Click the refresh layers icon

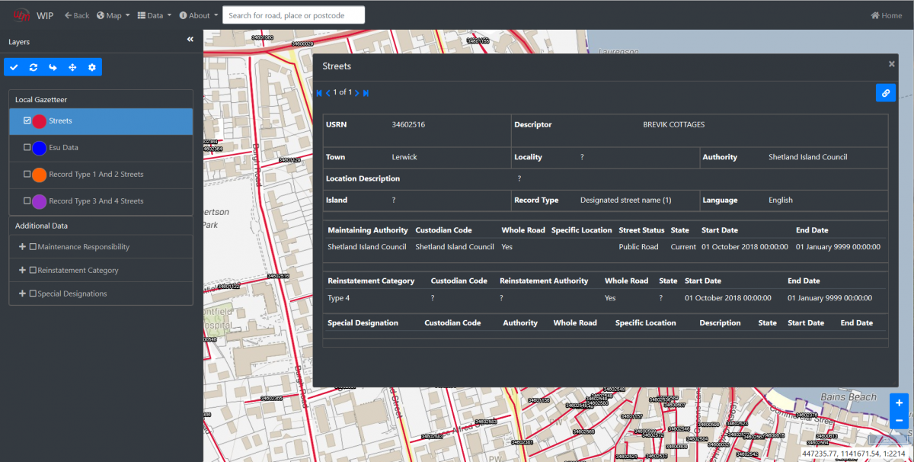click(34, 68)
